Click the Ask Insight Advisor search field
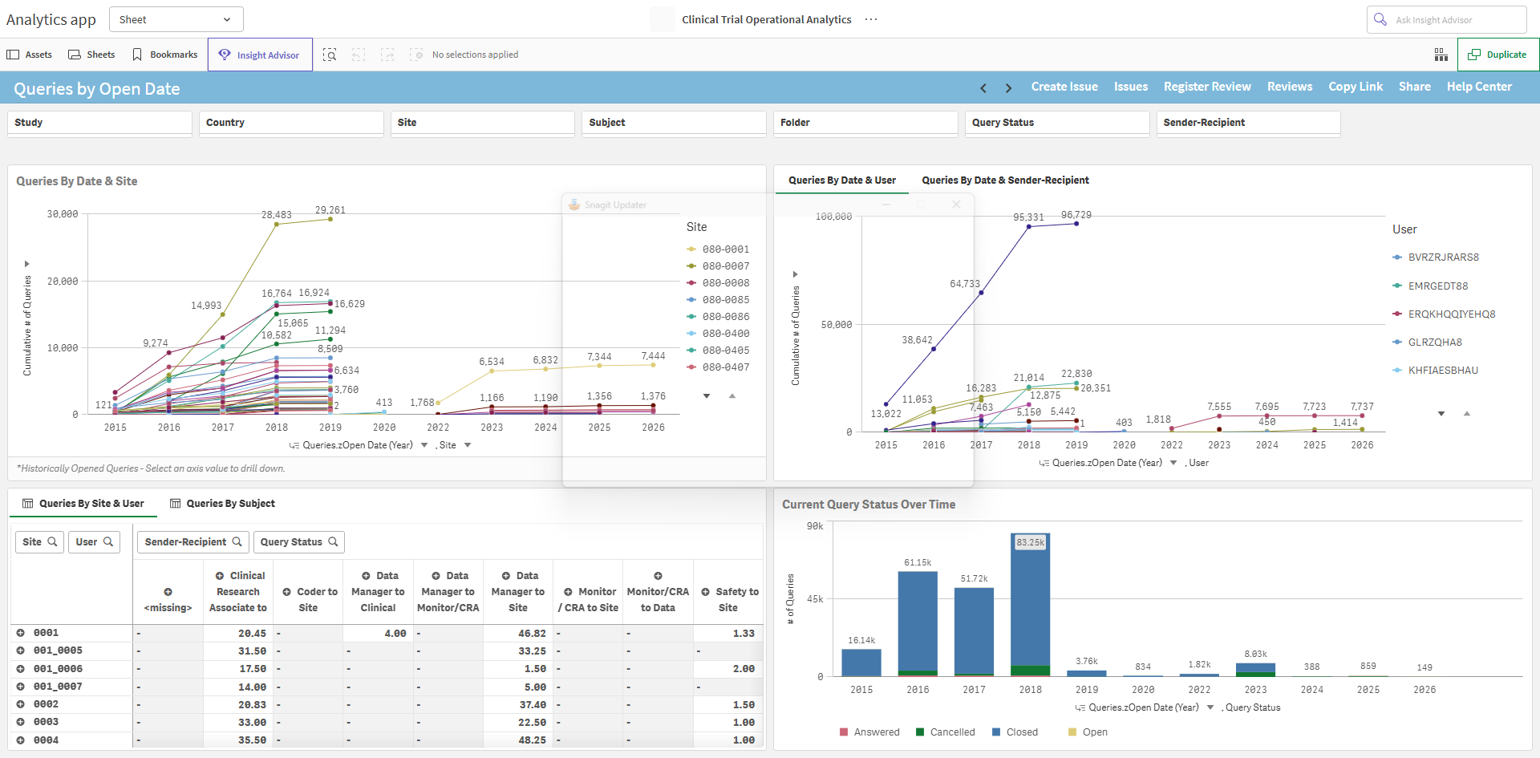 coord(1446,19)
